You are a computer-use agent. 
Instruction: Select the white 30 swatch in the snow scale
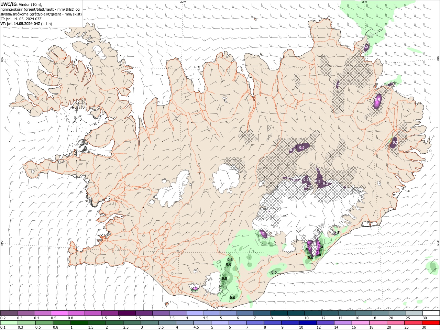(430, 313)
